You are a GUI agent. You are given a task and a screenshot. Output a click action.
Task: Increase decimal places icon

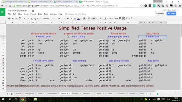click(35, 18)
